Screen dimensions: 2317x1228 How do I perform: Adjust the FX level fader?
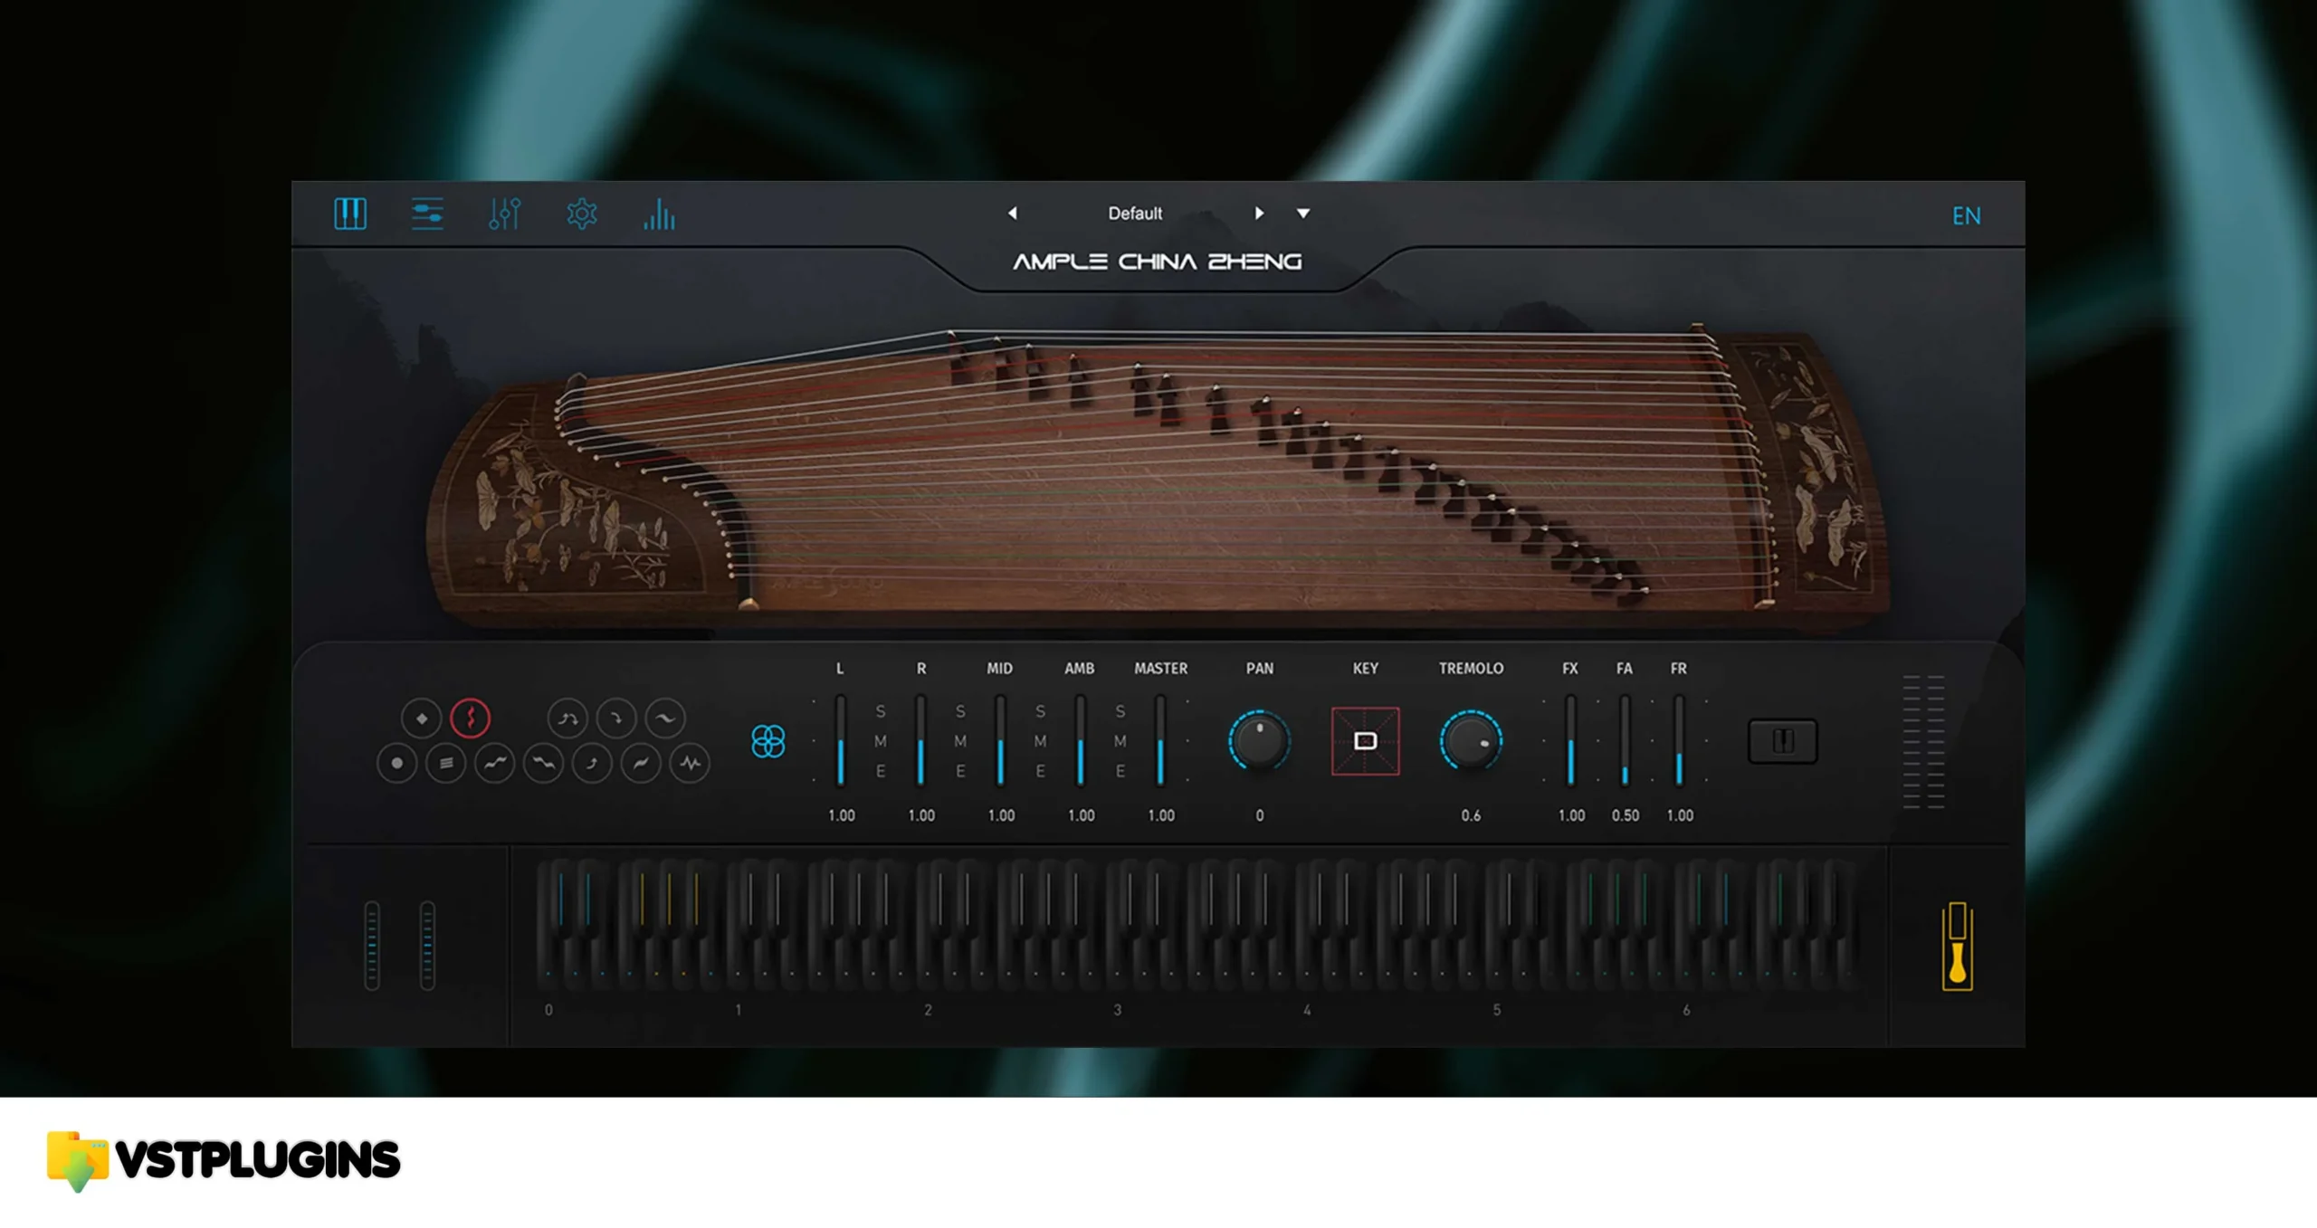[x=1570, y=740]
